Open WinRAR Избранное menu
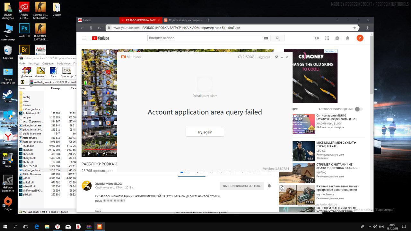The height and width of the screenshot is (231, 411). (x=64, y=64)
